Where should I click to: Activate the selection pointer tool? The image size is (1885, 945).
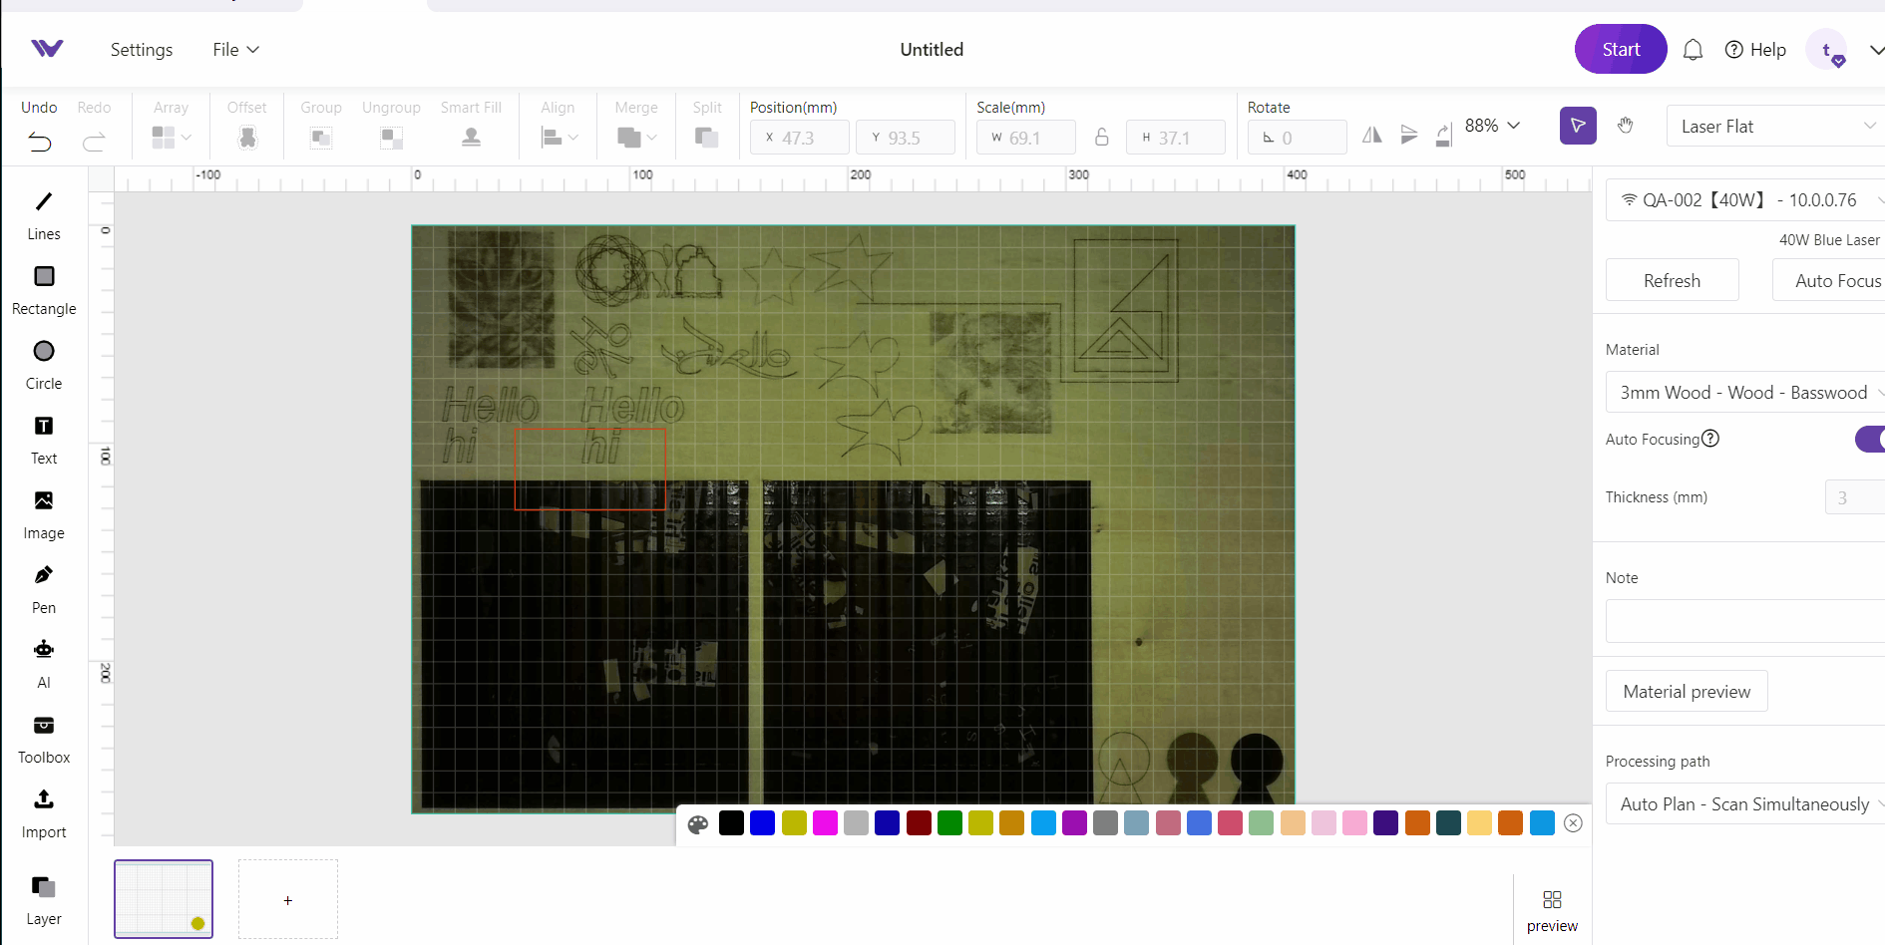[x=1578, y=126]
